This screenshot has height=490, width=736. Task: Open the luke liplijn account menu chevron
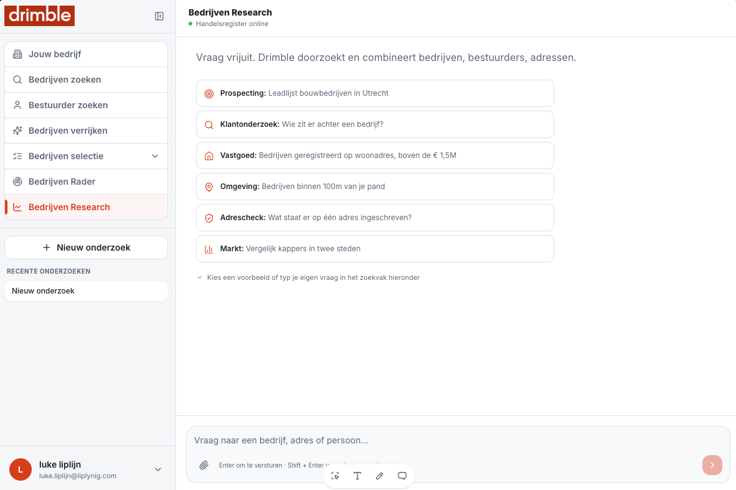158,469
